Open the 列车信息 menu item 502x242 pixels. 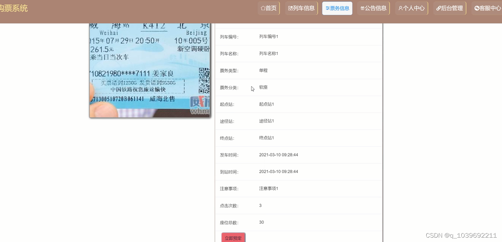click(301, 8)
